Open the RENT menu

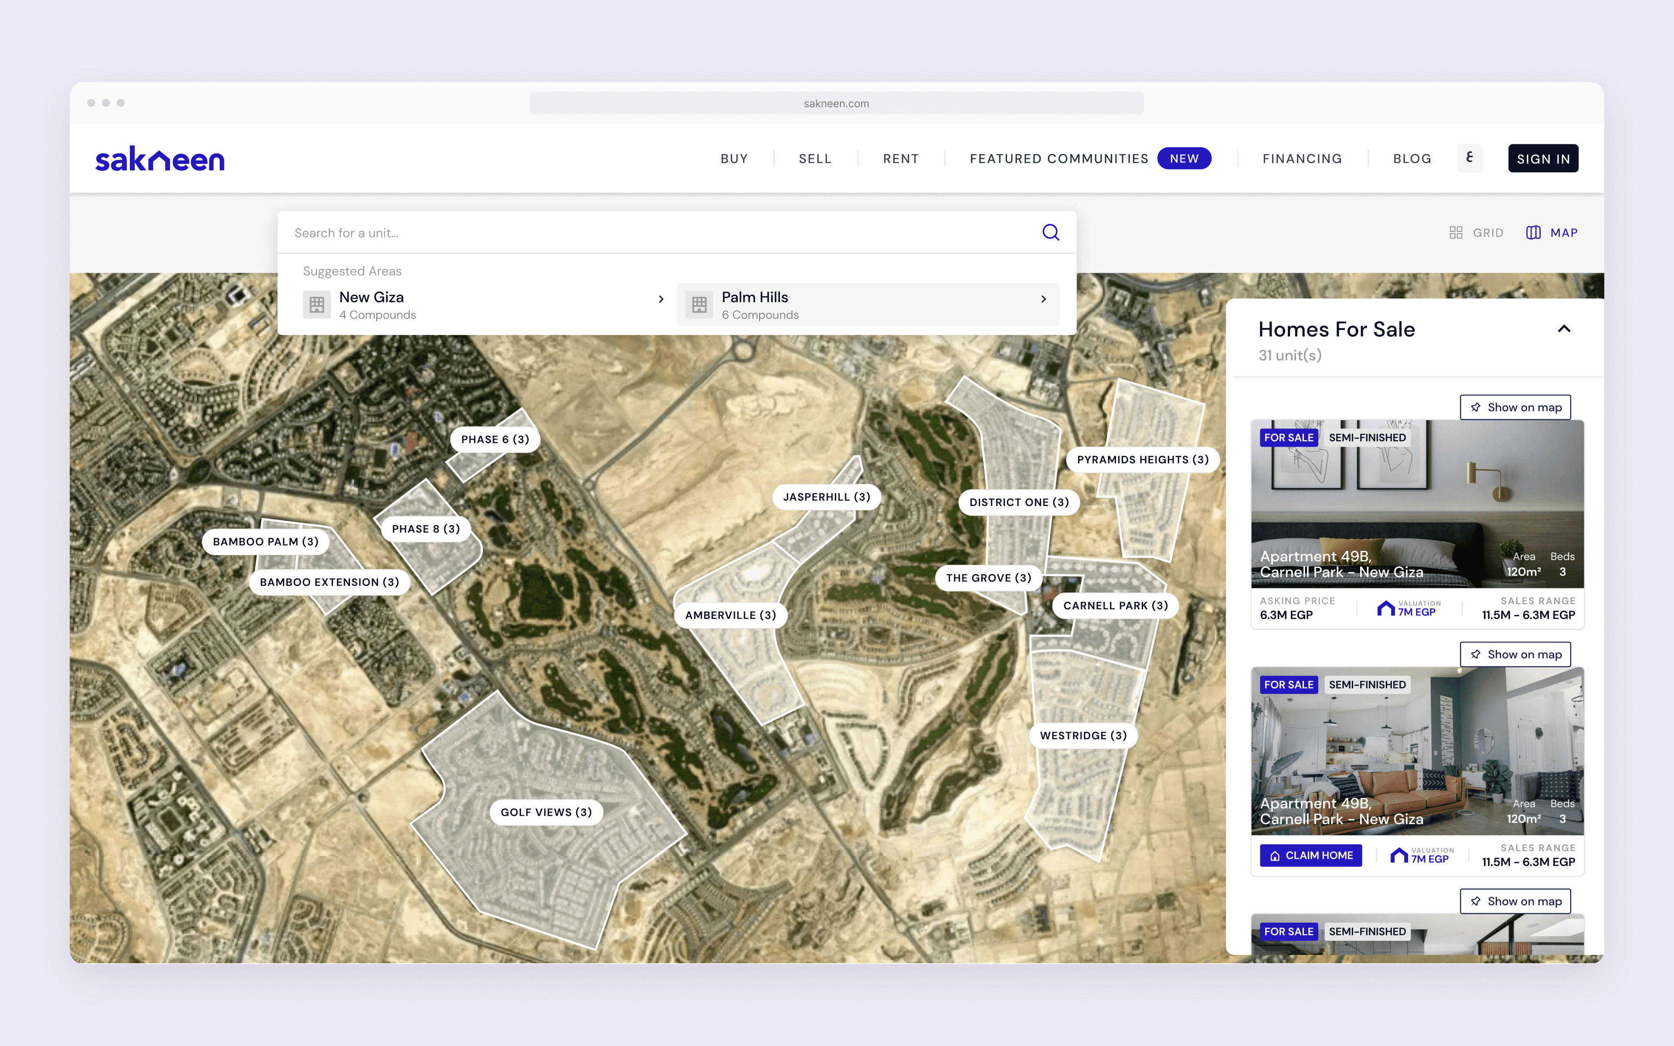pos(901,158)
